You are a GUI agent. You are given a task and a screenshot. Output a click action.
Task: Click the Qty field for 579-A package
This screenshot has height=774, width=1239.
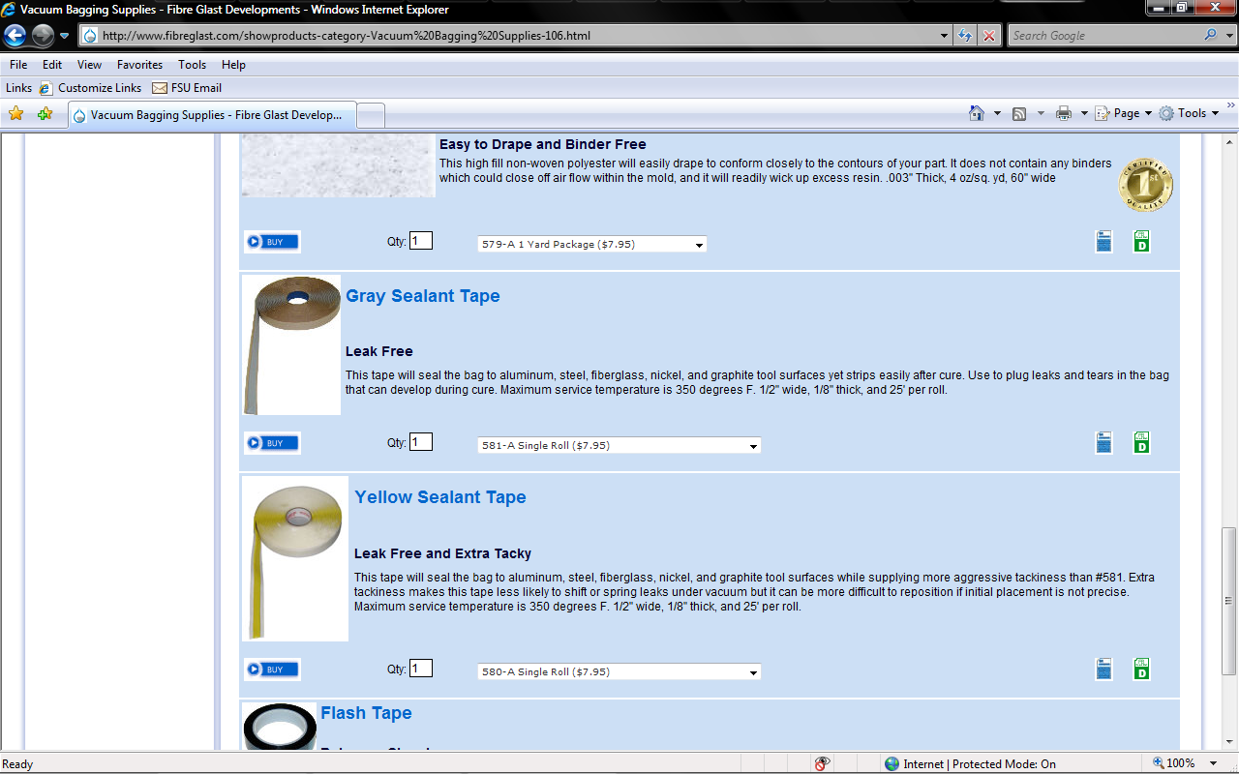pyautogui.click(x=421, y=240)
